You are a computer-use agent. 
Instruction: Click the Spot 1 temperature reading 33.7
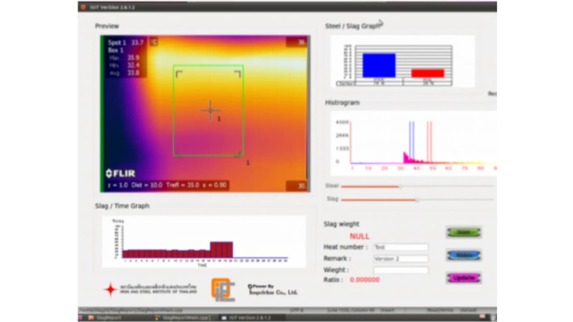[137, 43]
